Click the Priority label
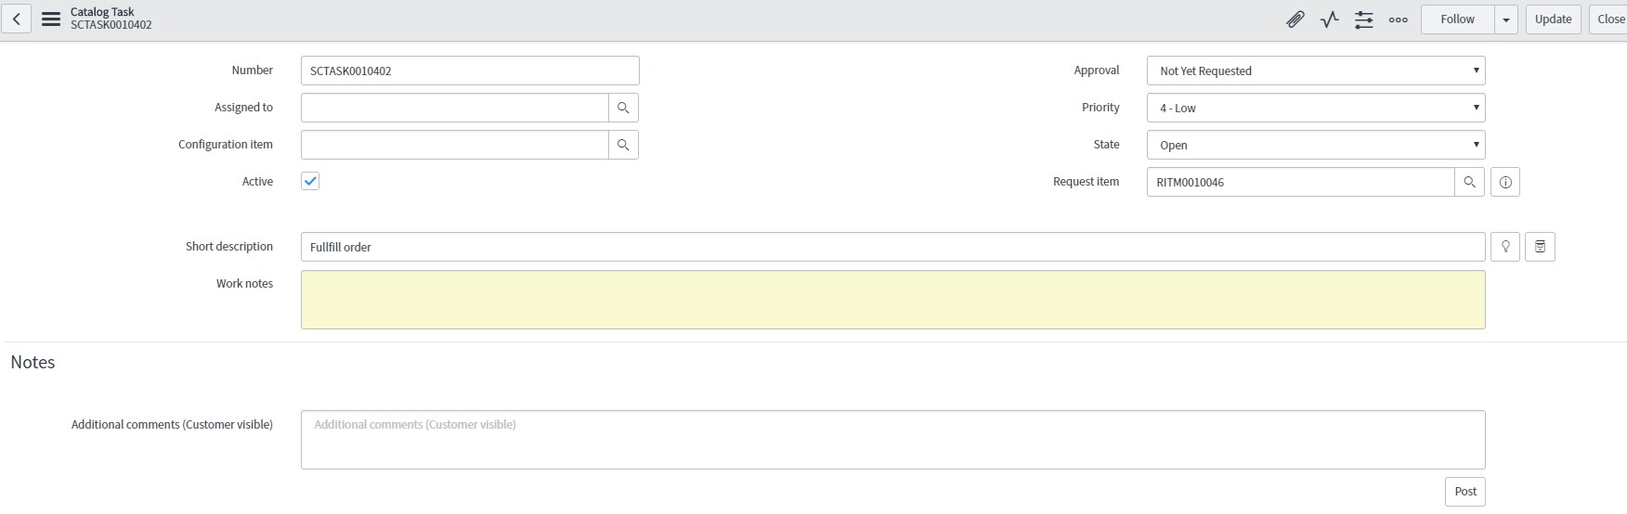1627x514 pixels. pyautogui.click(x=1100, y=108)
